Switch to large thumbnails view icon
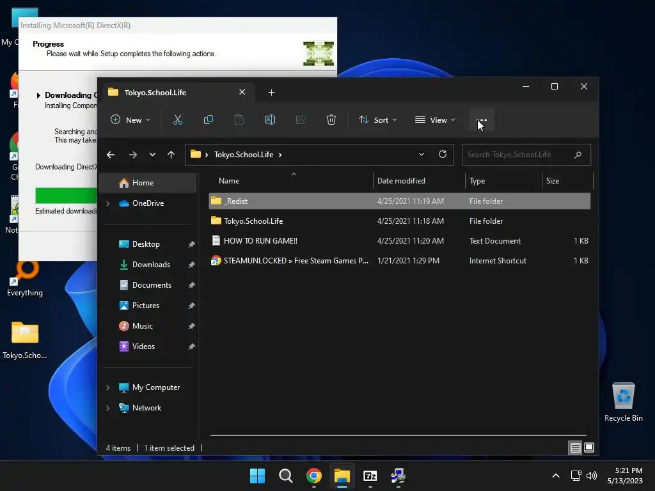The height and width of the screenshot is (491, 655). (589, 448)
